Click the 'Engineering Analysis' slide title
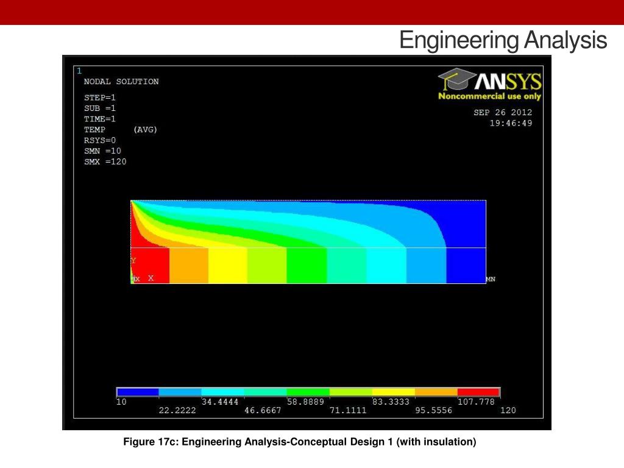Screen dimensions: 624x468 point(503,40)
